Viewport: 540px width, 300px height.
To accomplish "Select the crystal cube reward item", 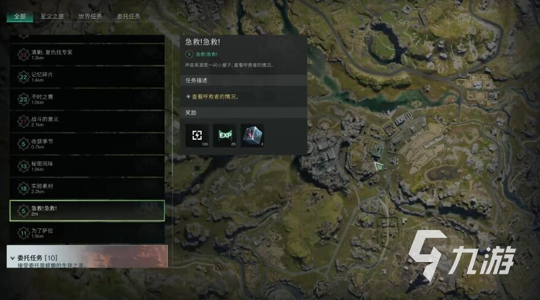I will click(252, 136).
